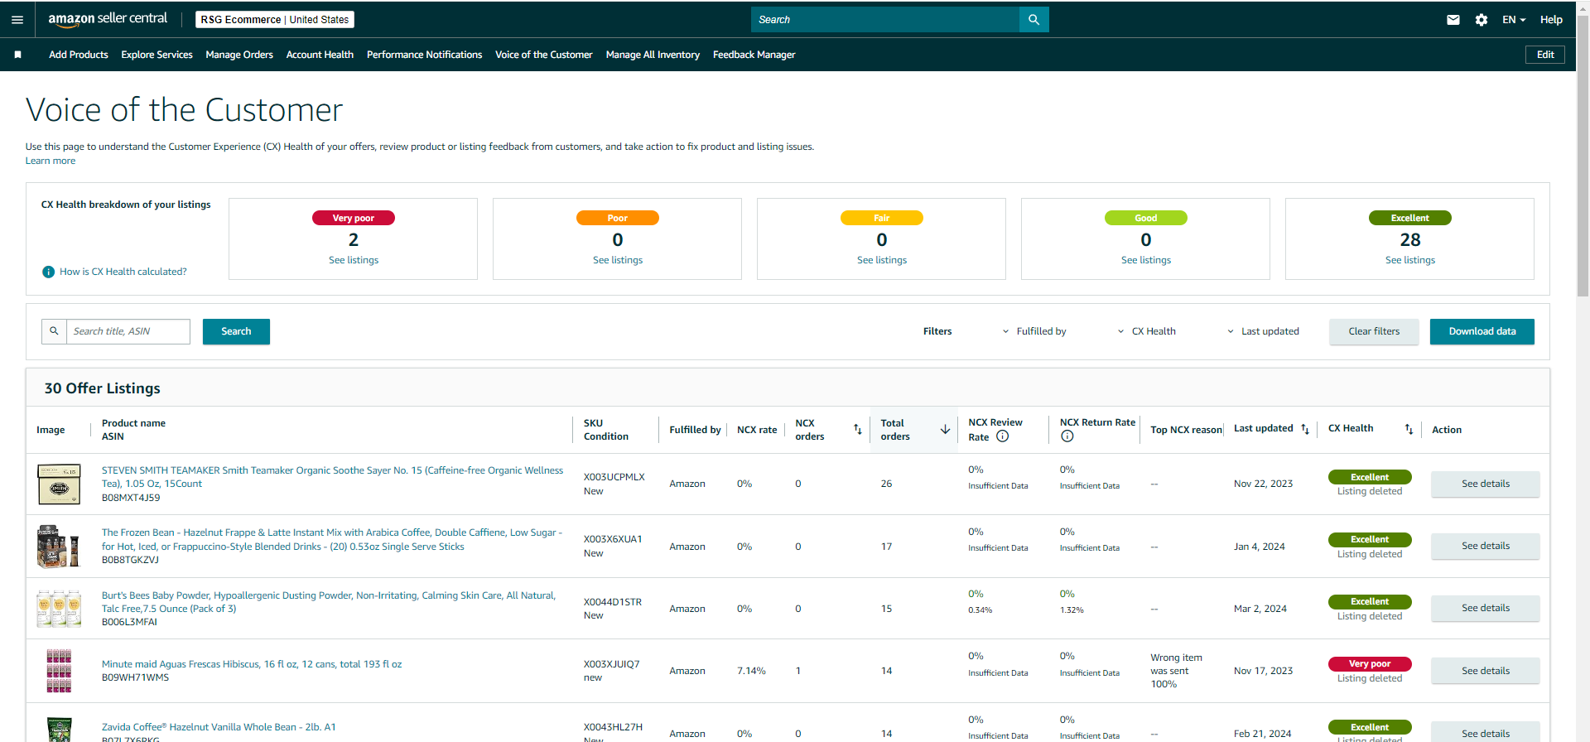See listings under Poor
Viewport: 1590px width, 742px height.
(618, 260)
